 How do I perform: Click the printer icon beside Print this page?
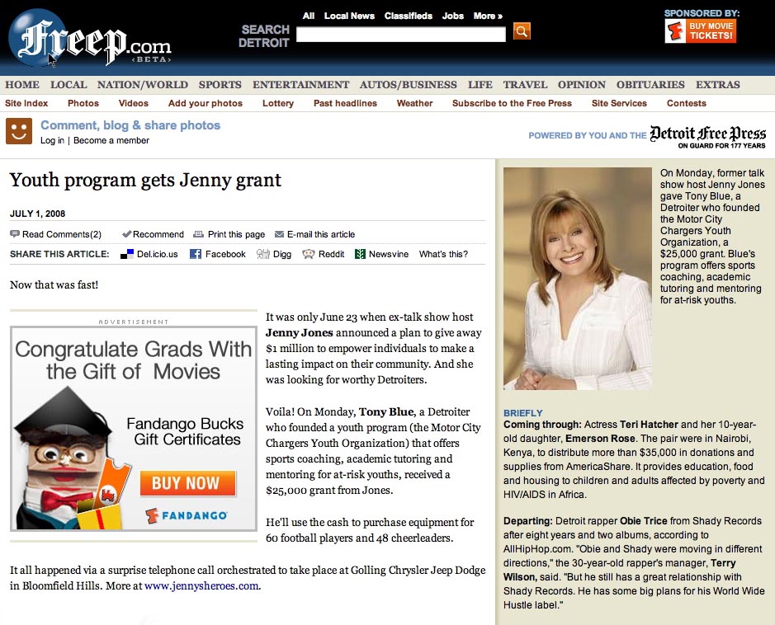[x=198, y=234]
